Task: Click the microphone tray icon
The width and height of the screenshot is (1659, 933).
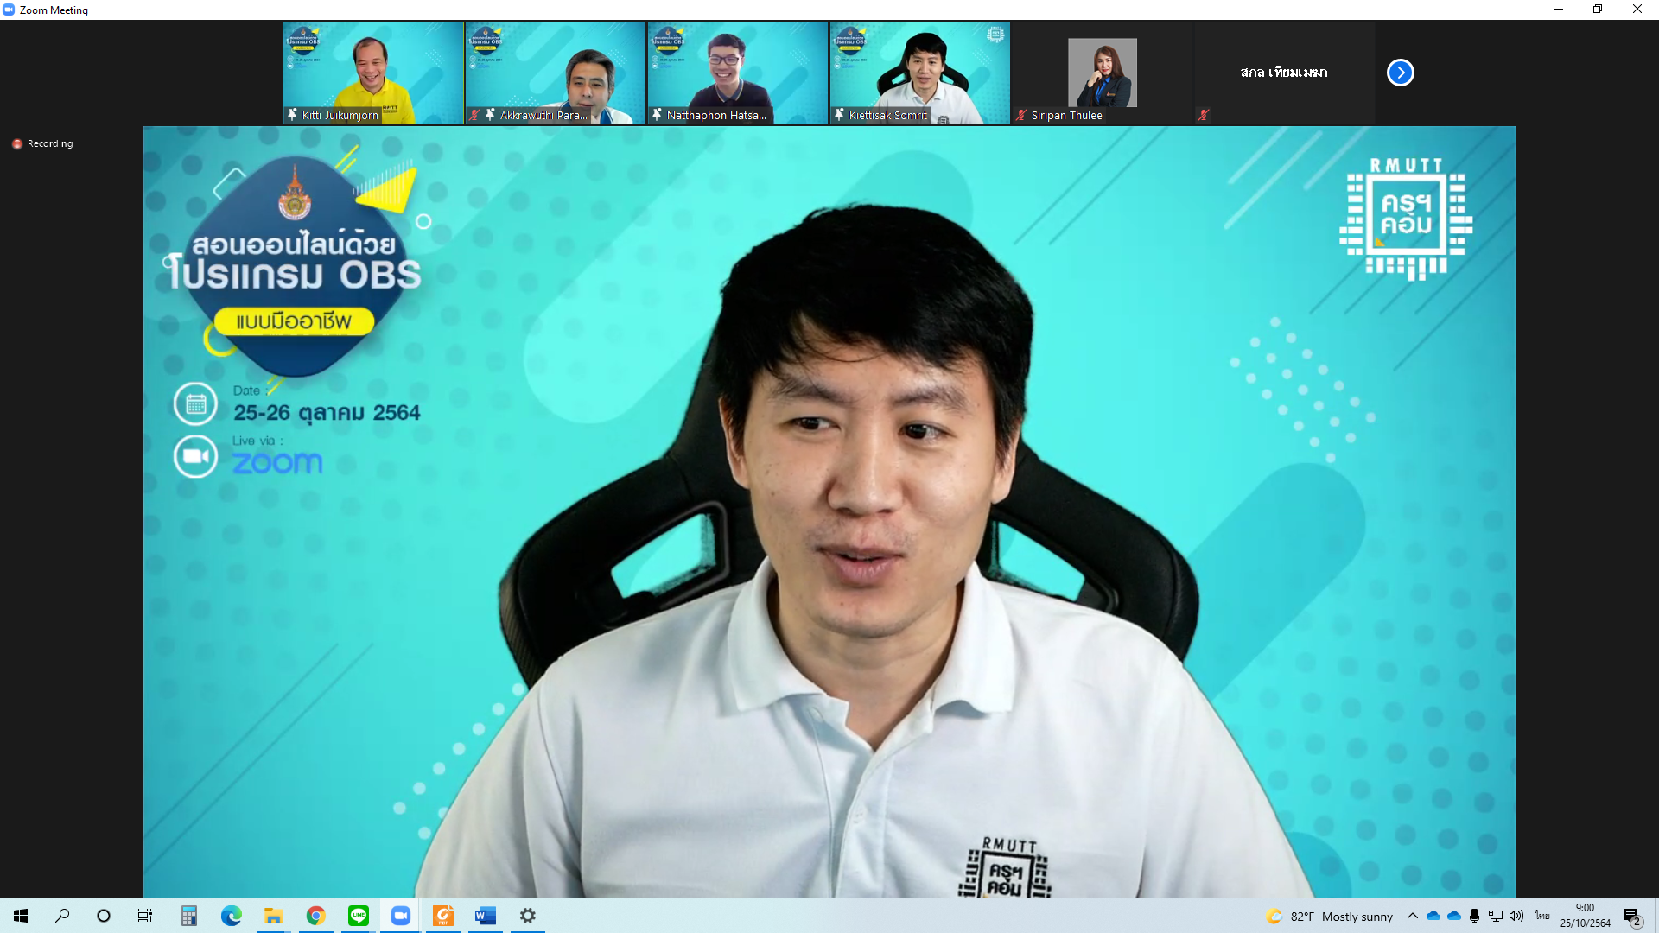Action: (x=1475, y=916)
